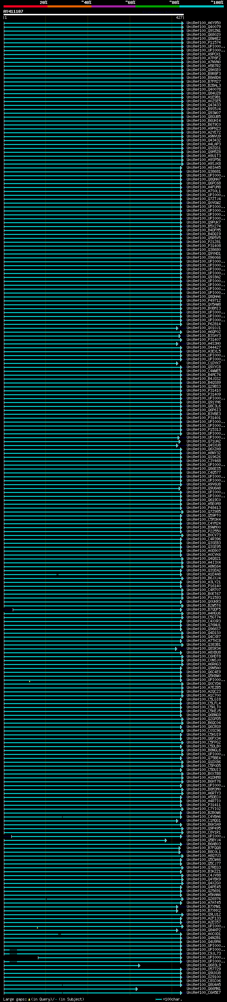Screen dimensions: 227x1002
Task: Select hit UniRef100_Q7Z985
Action: pos(203,511)
